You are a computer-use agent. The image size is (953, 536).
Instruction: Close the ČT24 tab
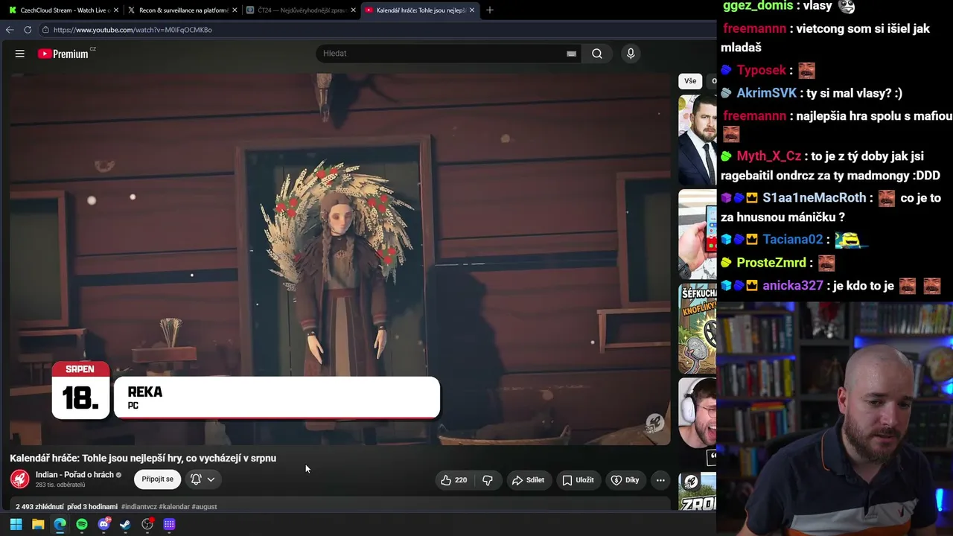[x=354, y=10]
